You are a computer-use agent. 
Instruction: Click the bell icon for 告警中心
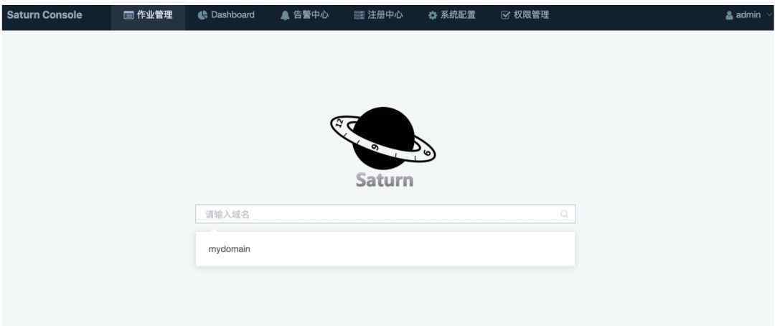pyautogui.click(x=285, y=15)
